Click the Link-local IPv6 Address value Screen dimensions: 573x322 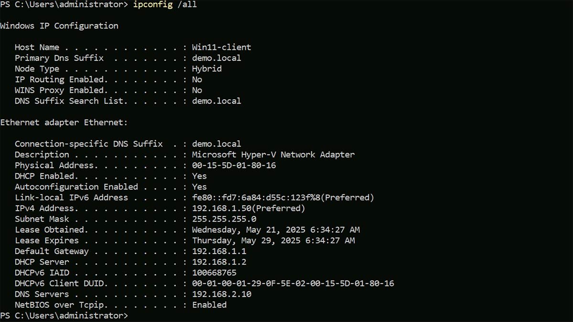283,197
